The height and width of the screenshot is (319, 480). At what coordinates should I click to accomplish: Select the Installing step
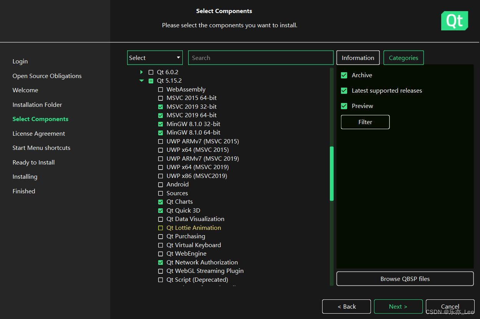(25, 177)
